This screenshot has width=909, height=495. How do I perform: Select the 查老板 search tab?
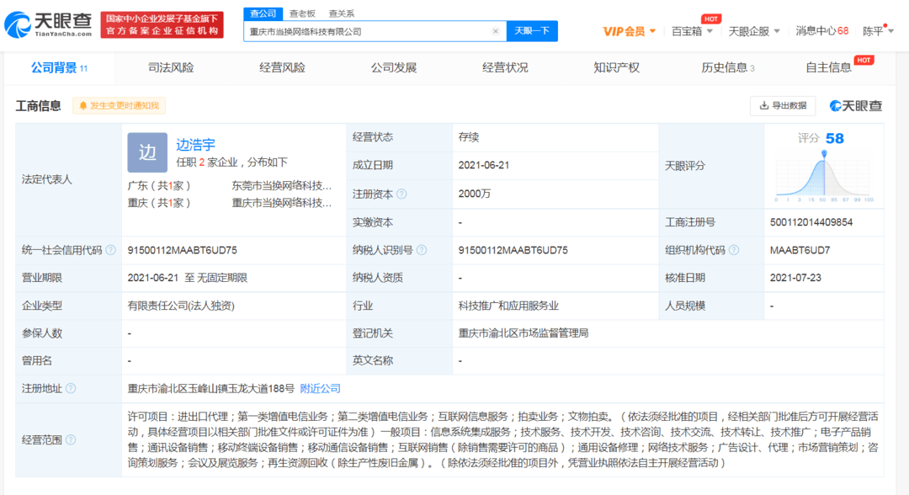pos(302,13)
